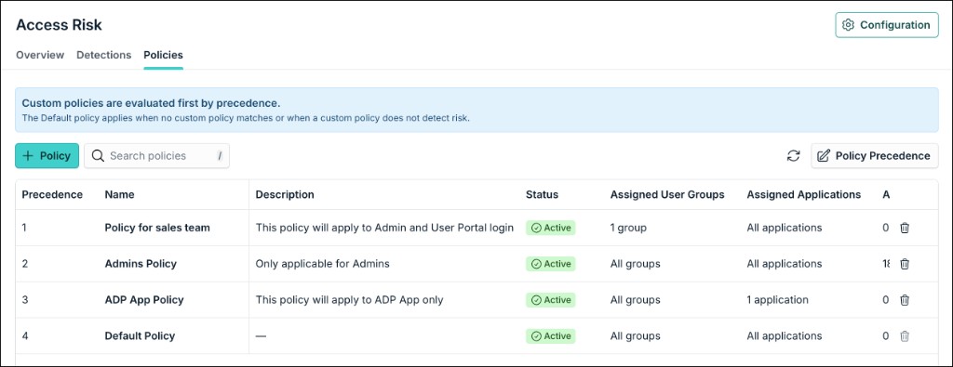This screenshot has width=953, height=367.
Task: Click 'This policy will apply to ADP App only'
Action: 350,300
